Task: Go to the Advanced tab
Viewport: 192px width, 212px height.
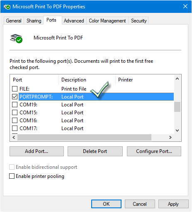Action: (74, 21)
